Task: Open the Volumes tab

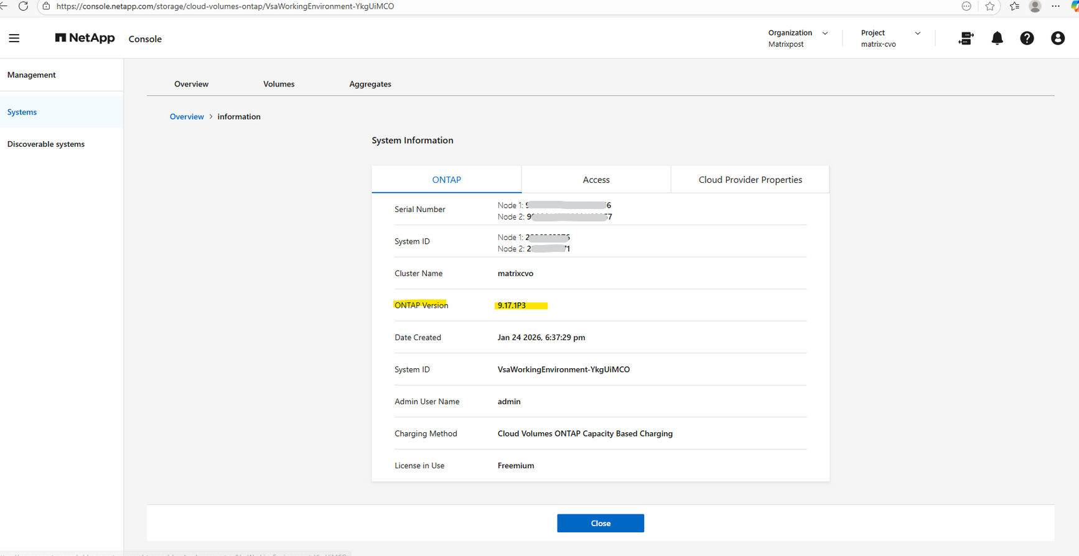Action: [279, 84]
